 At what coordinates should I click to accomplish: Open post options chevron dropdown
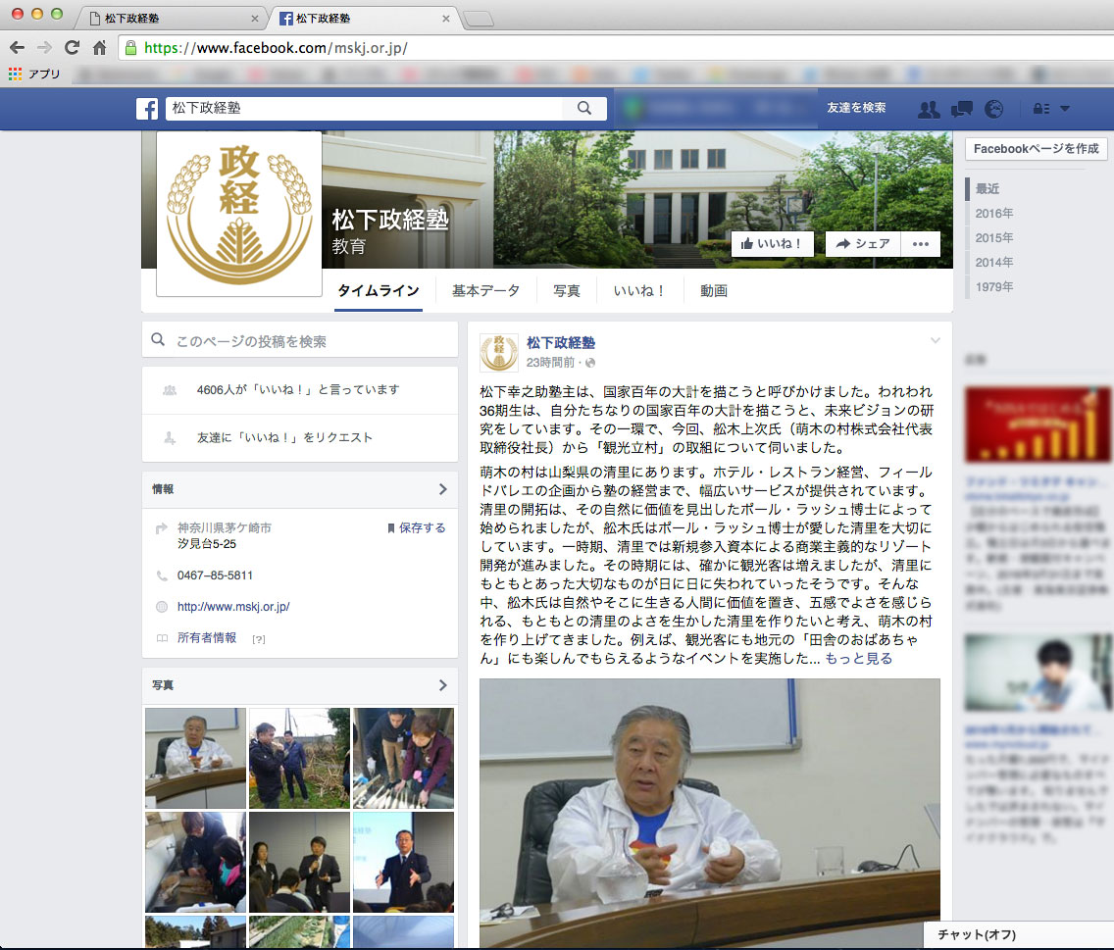pyautogui.click(x=936, y=340)
